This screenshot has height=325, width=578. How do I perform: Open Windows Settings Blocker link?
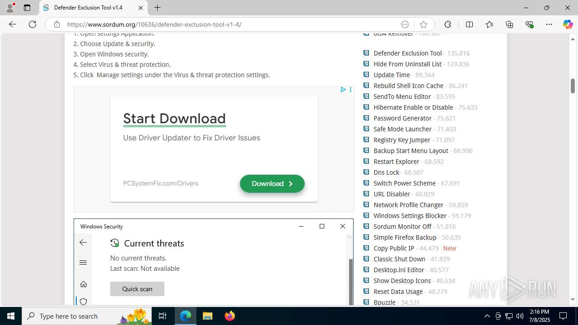coord(410,216)
